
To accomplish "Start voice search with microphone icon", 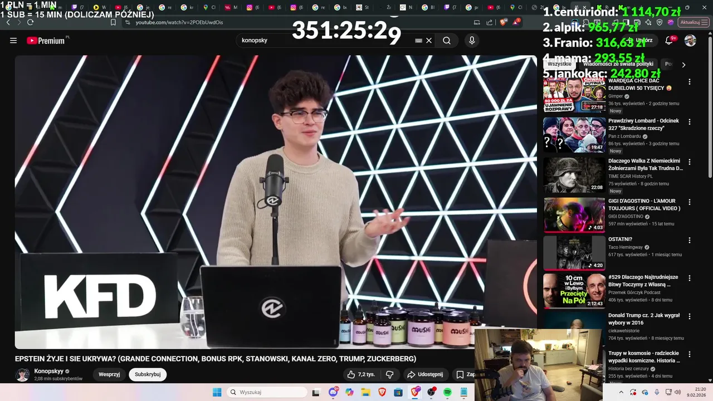I will [x=472, y=41].
